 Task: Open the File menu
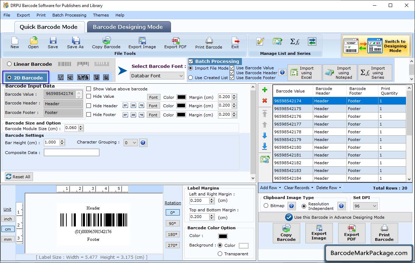click(7, 15)
